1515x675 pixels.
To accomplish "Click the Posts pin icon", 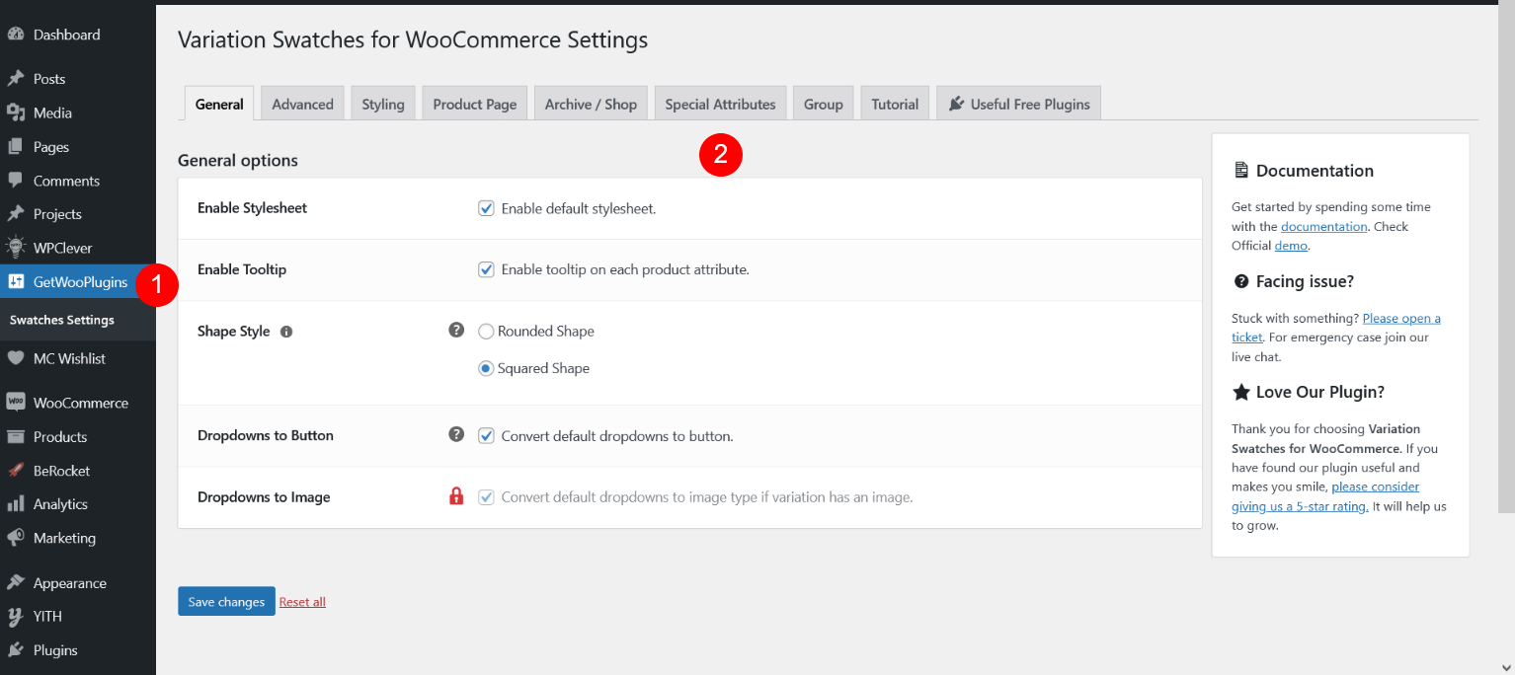I will [16, 79].
